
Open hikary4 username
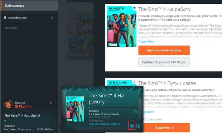20,103
